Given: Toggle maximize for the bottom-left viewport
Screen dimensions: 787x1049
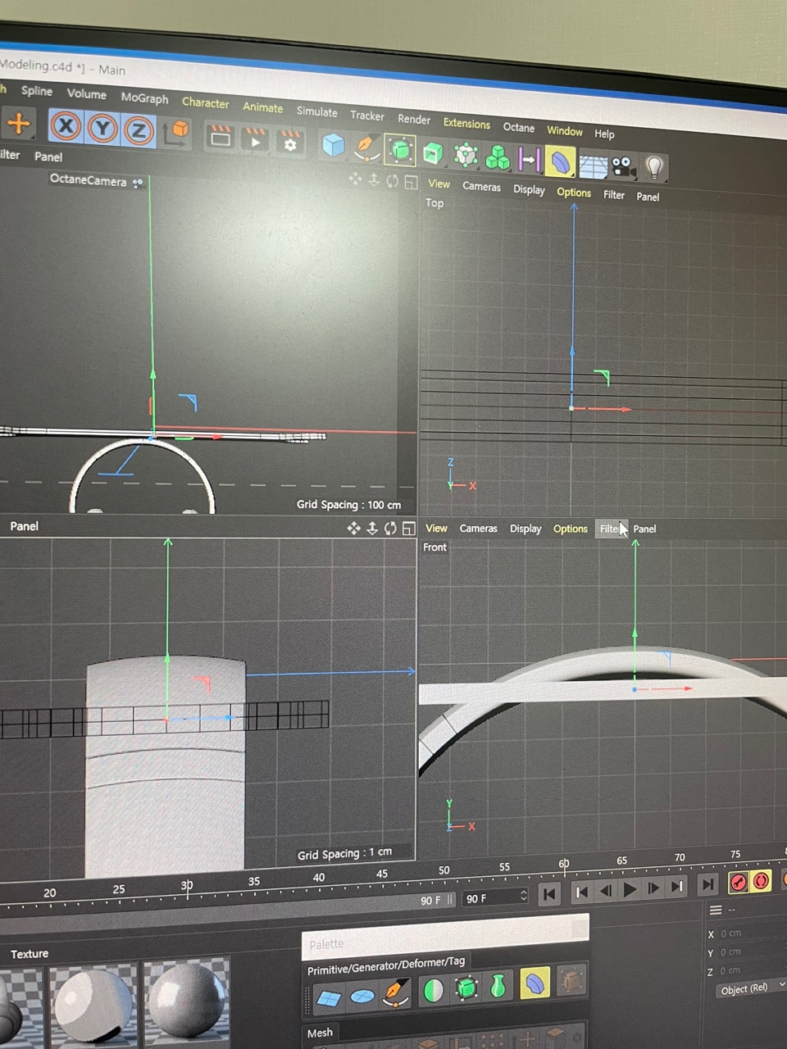Looking at the screenshot, I should (x=408, y=529).
